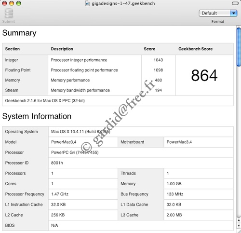Click the 'Geekbench Score' column header
Screen dimensions: 241x233
pyautogui.click(x=196, y=49)
